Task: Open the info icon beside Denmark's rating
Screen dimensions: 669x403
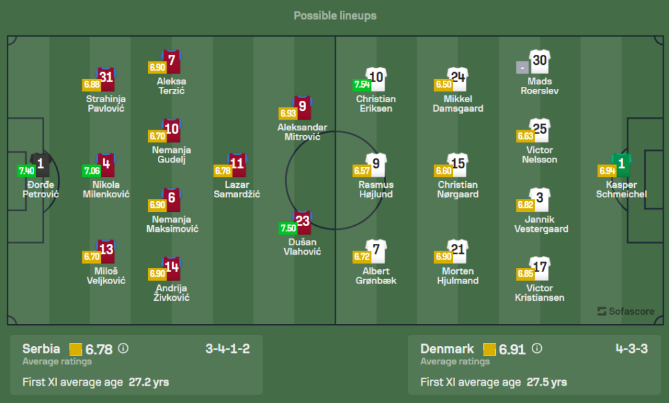Action: pyautogui.click(x=537, y=348)
